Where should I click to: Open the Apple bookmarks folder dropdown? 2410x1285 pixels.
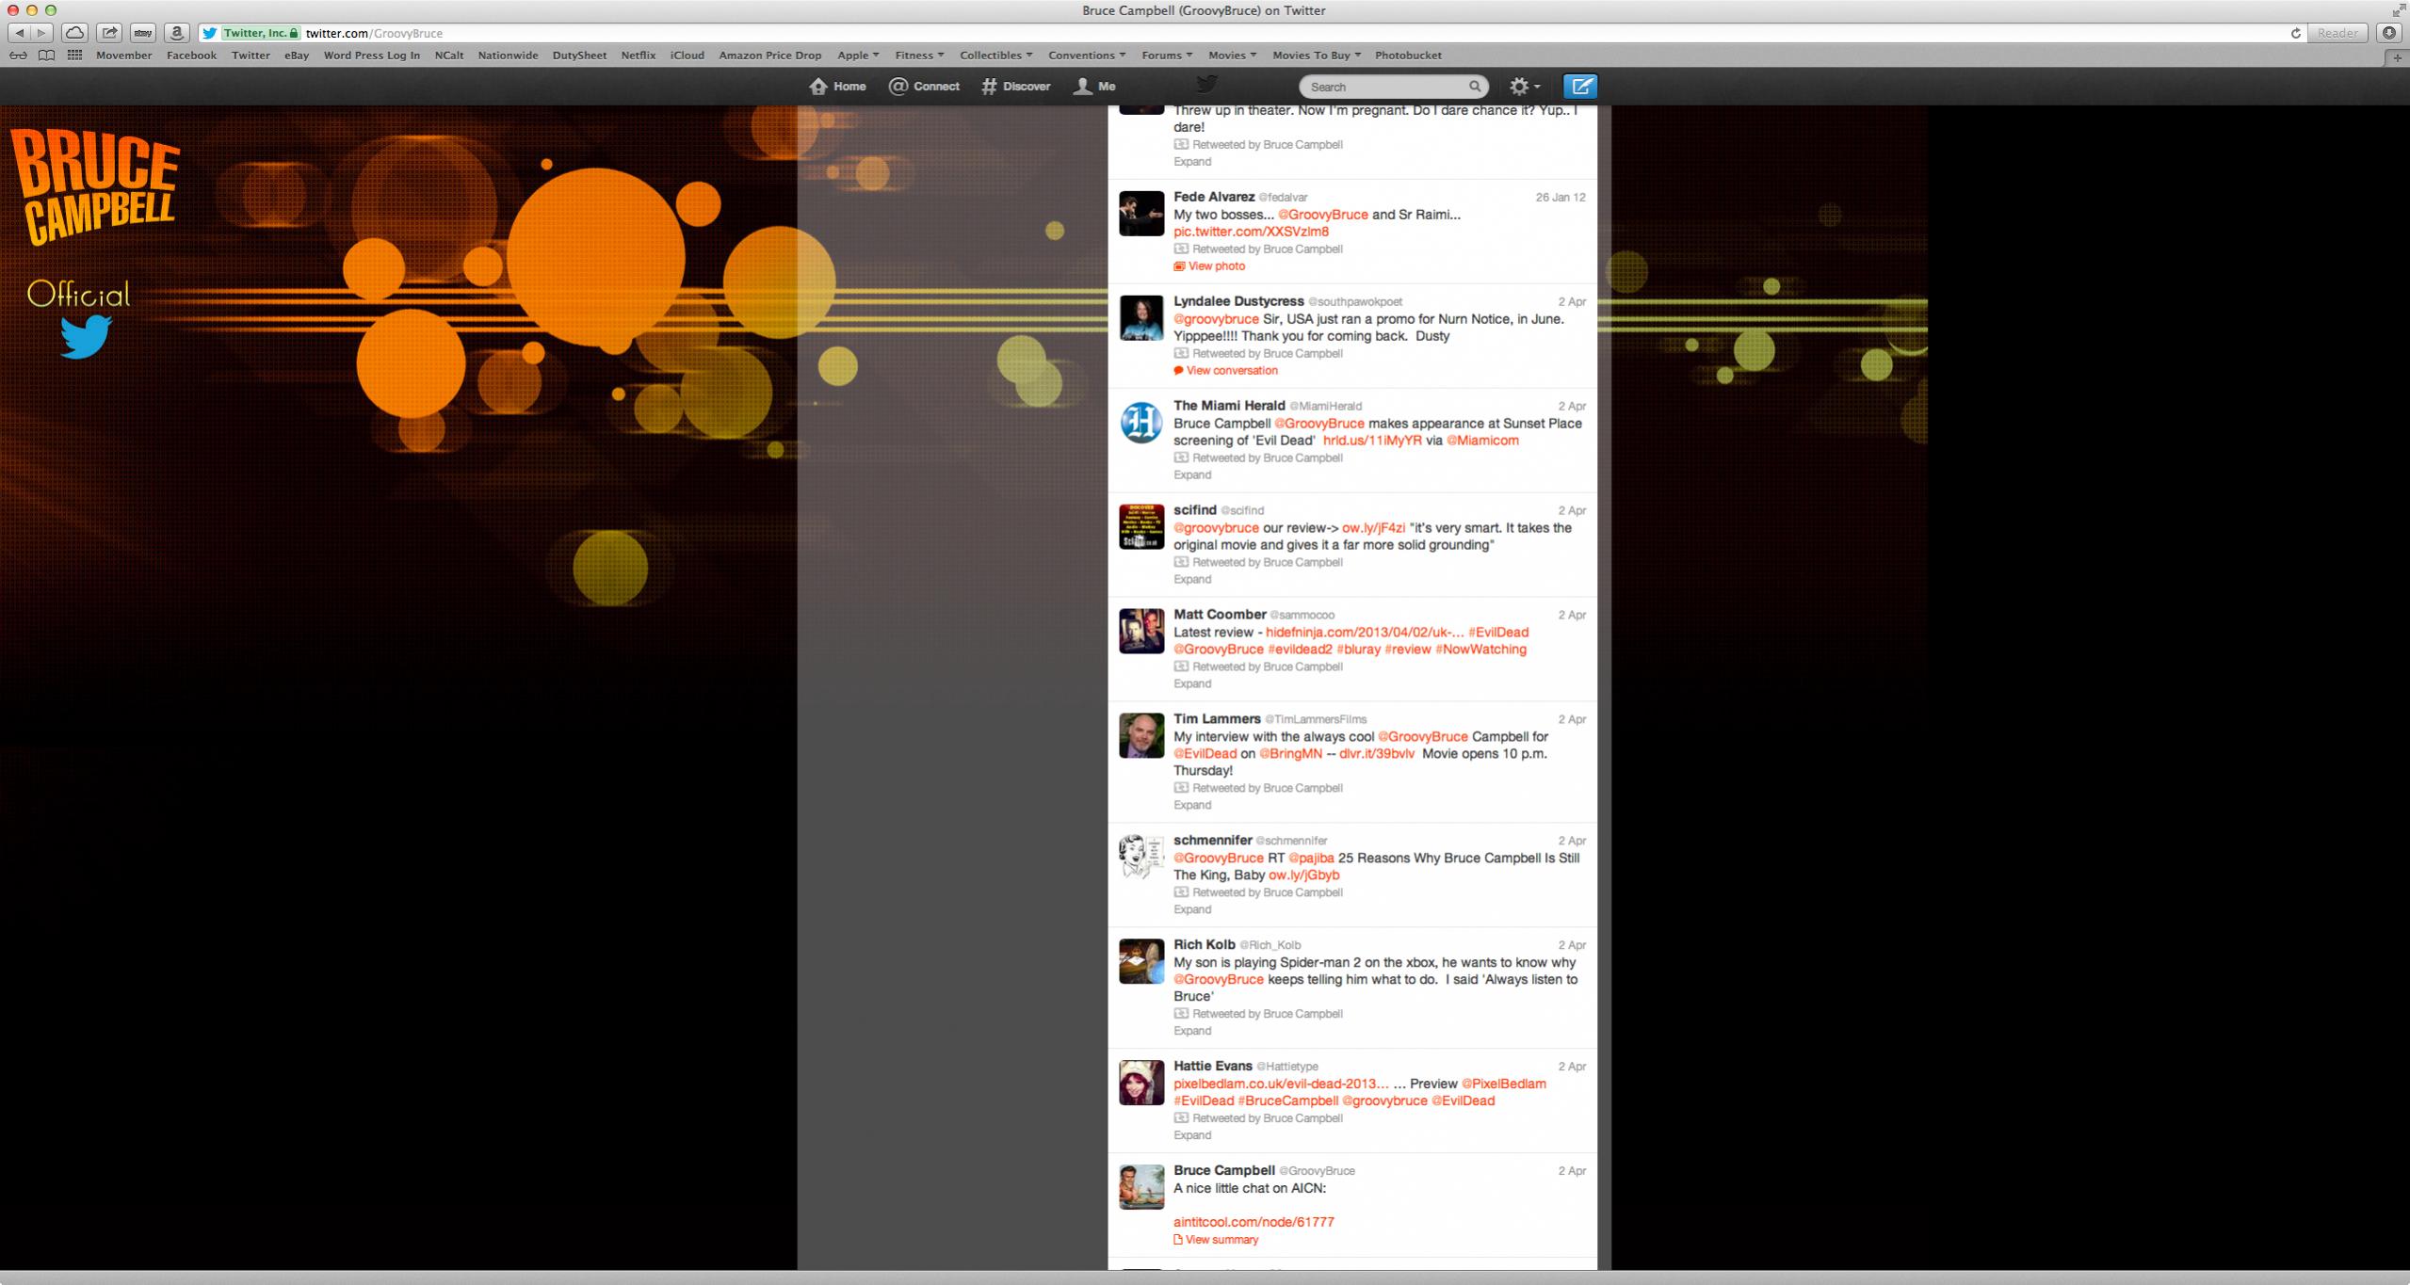tap(858, 56)
